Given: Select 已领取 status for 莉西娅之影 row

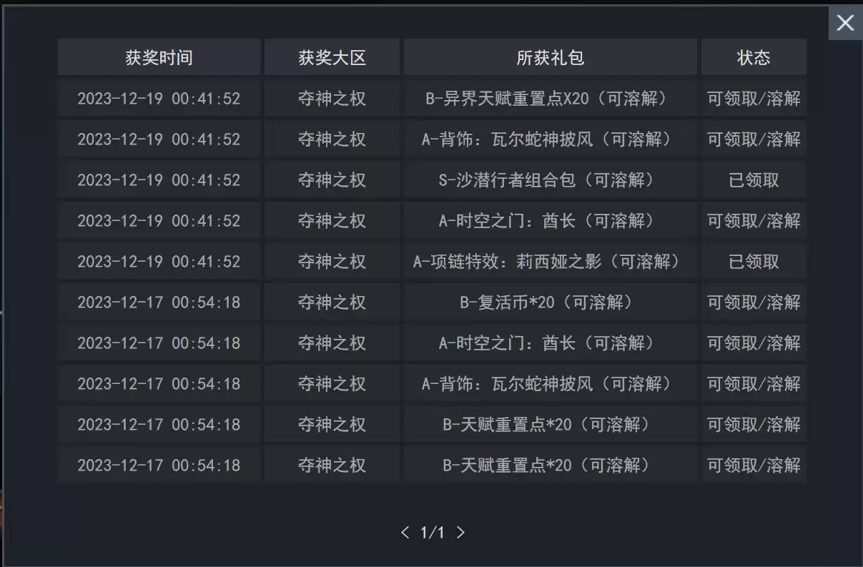Looking at the screenshot, I should [754, 262].
